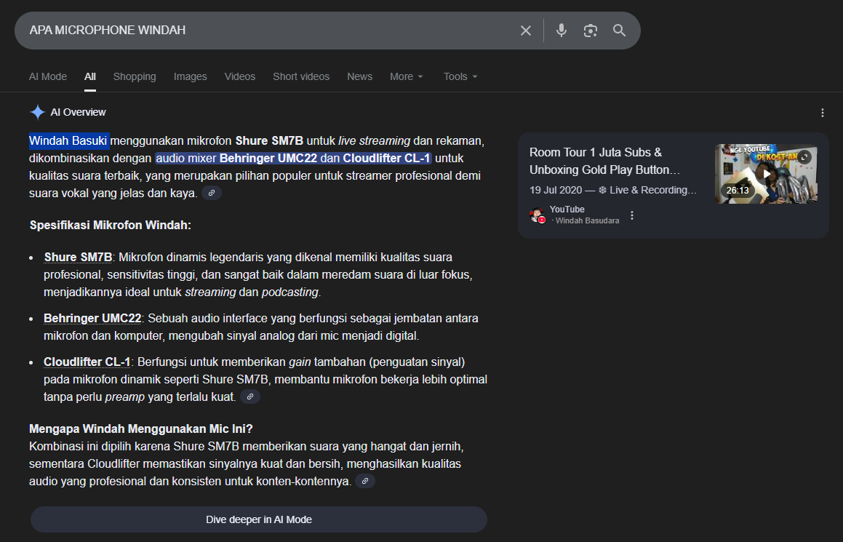Click 'Spesifikasi Mikrofon Windah:' heading

[111, 225]
